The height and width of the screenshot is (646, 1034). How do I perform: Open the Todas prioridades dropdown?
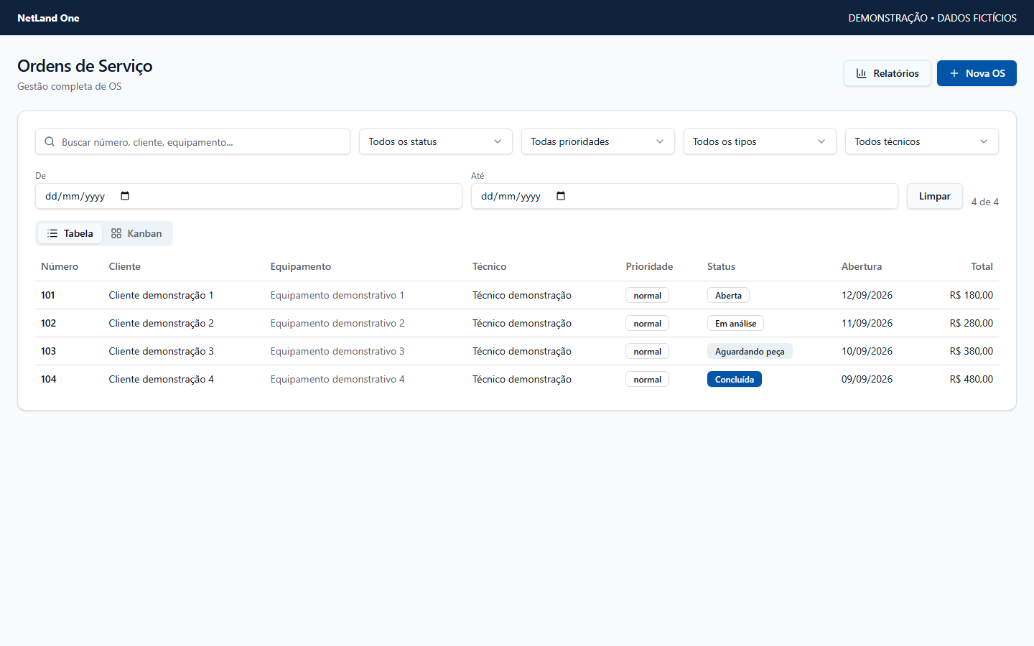(x=597, y=141)
